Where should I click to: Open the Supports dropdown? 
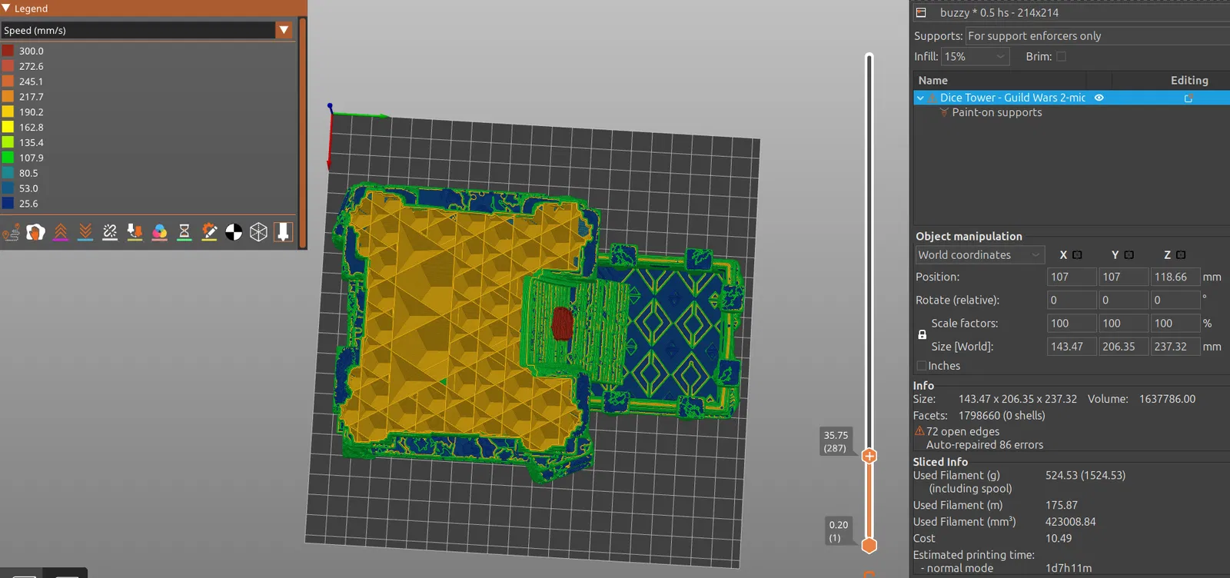pos(1098,36)
